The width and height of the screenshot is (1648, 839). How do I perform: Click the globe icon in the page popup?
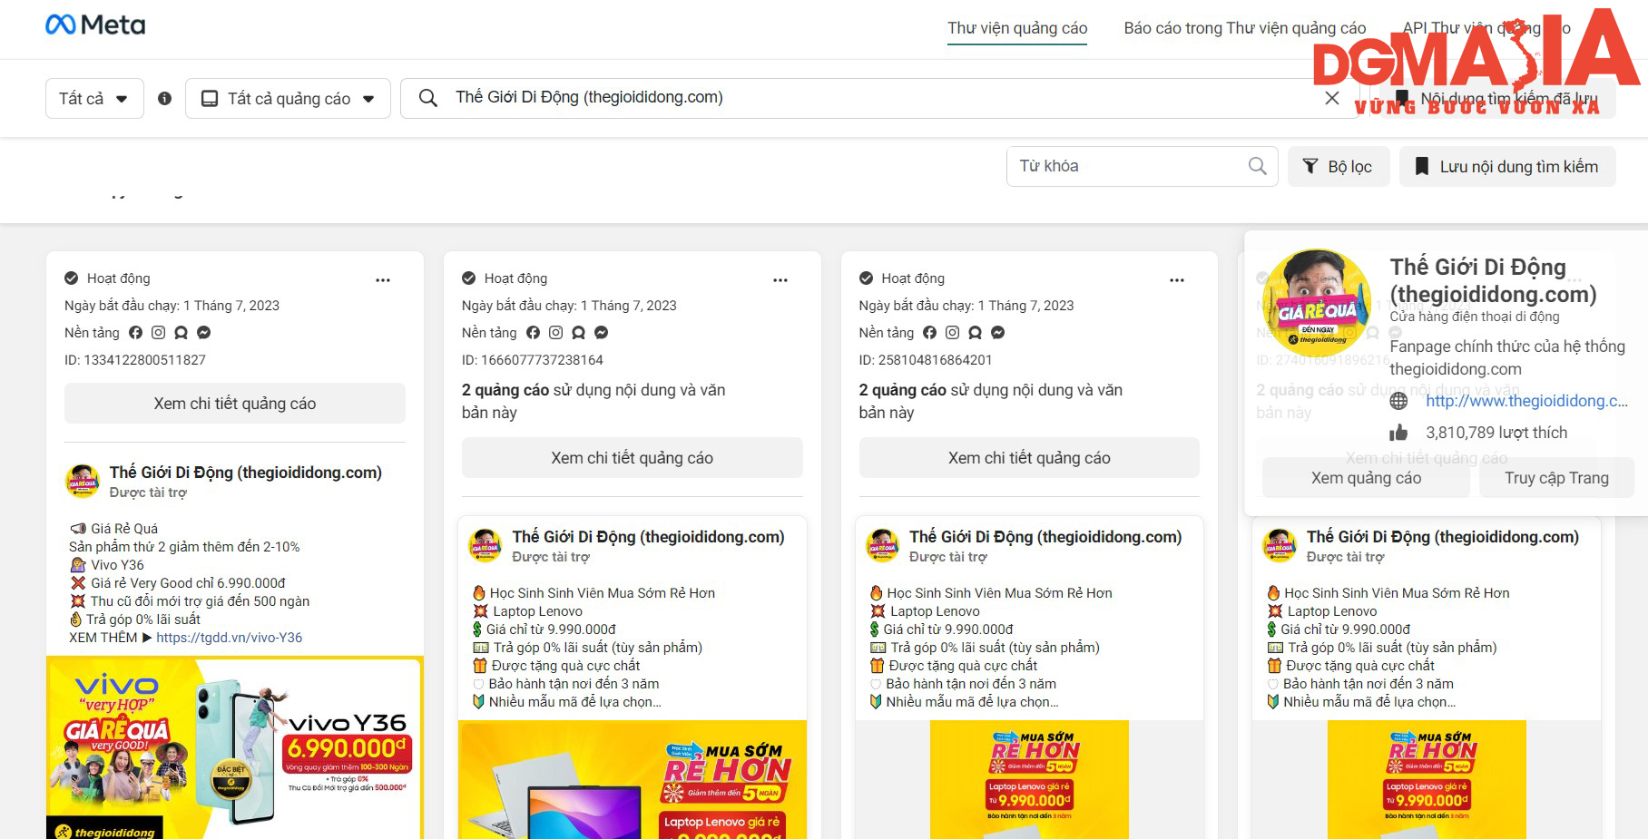(1398, 401)
